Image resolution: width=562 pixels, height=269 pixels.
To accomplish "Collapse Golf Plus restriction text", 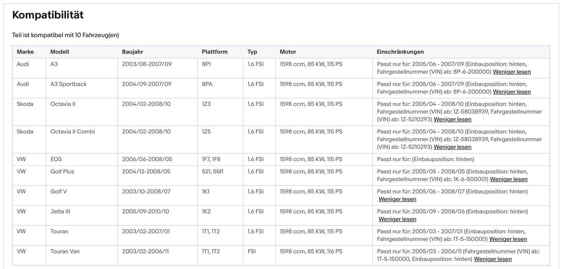I will pos(508,179).
